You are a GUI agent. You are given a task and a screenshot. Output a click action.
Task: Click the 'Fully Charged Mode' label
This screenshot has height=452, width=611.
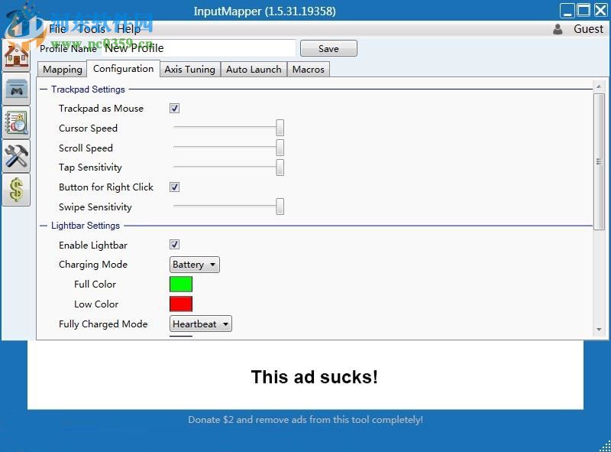103,324
